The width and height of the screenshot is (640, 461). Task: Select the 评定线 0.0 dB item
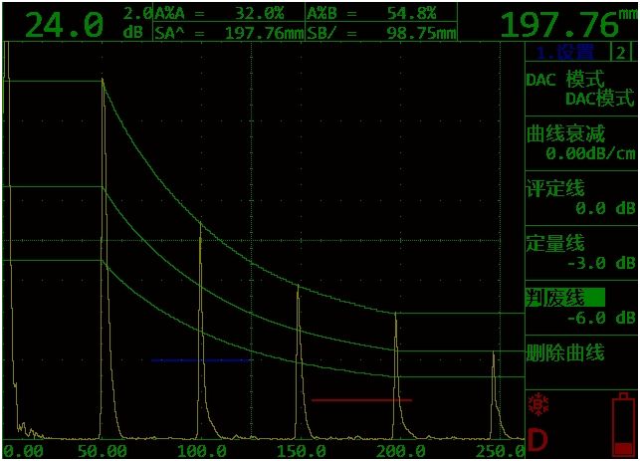point(580,198)
